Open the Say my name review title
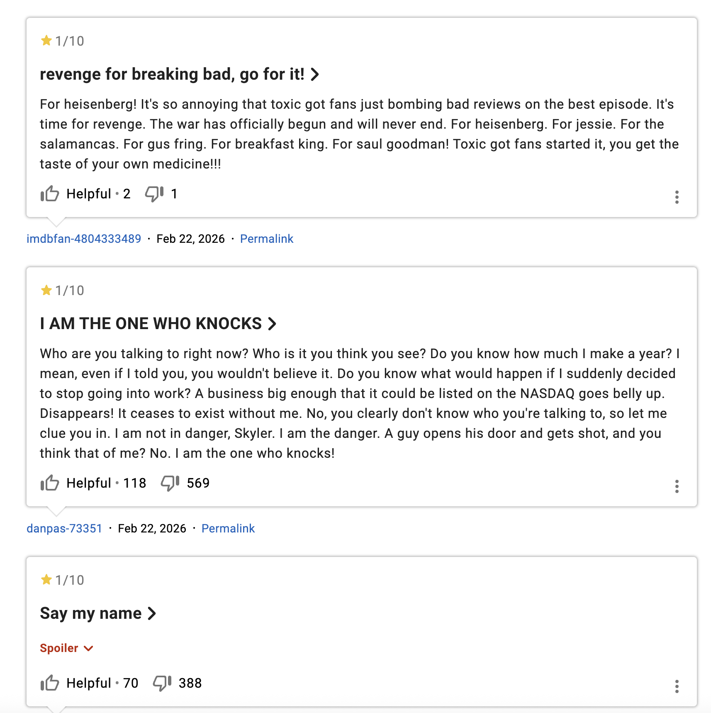Viewport: 711px width, 713px height. [x=97, y=613]
